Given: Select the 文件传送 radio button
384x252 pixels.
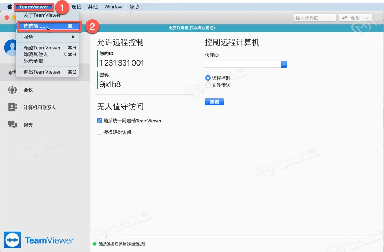Looking at the screenshot, I should pos(208,85).
